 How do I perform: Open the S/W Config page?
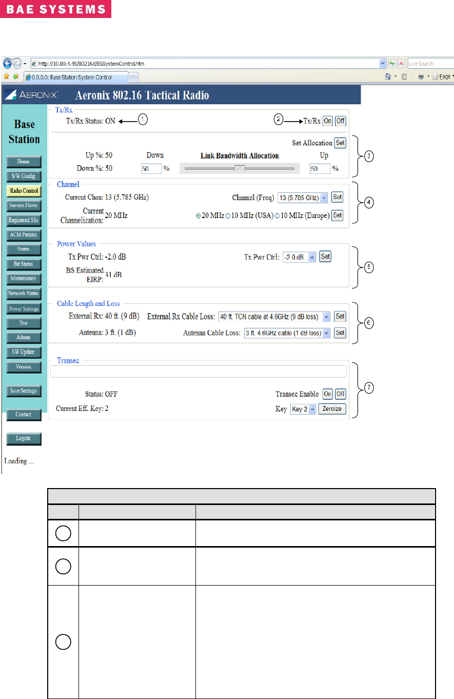click(23, 176)
